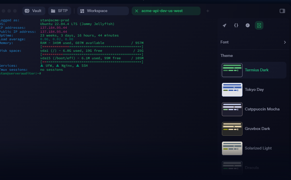Click the Theme section heading

(x=227, y=55)
